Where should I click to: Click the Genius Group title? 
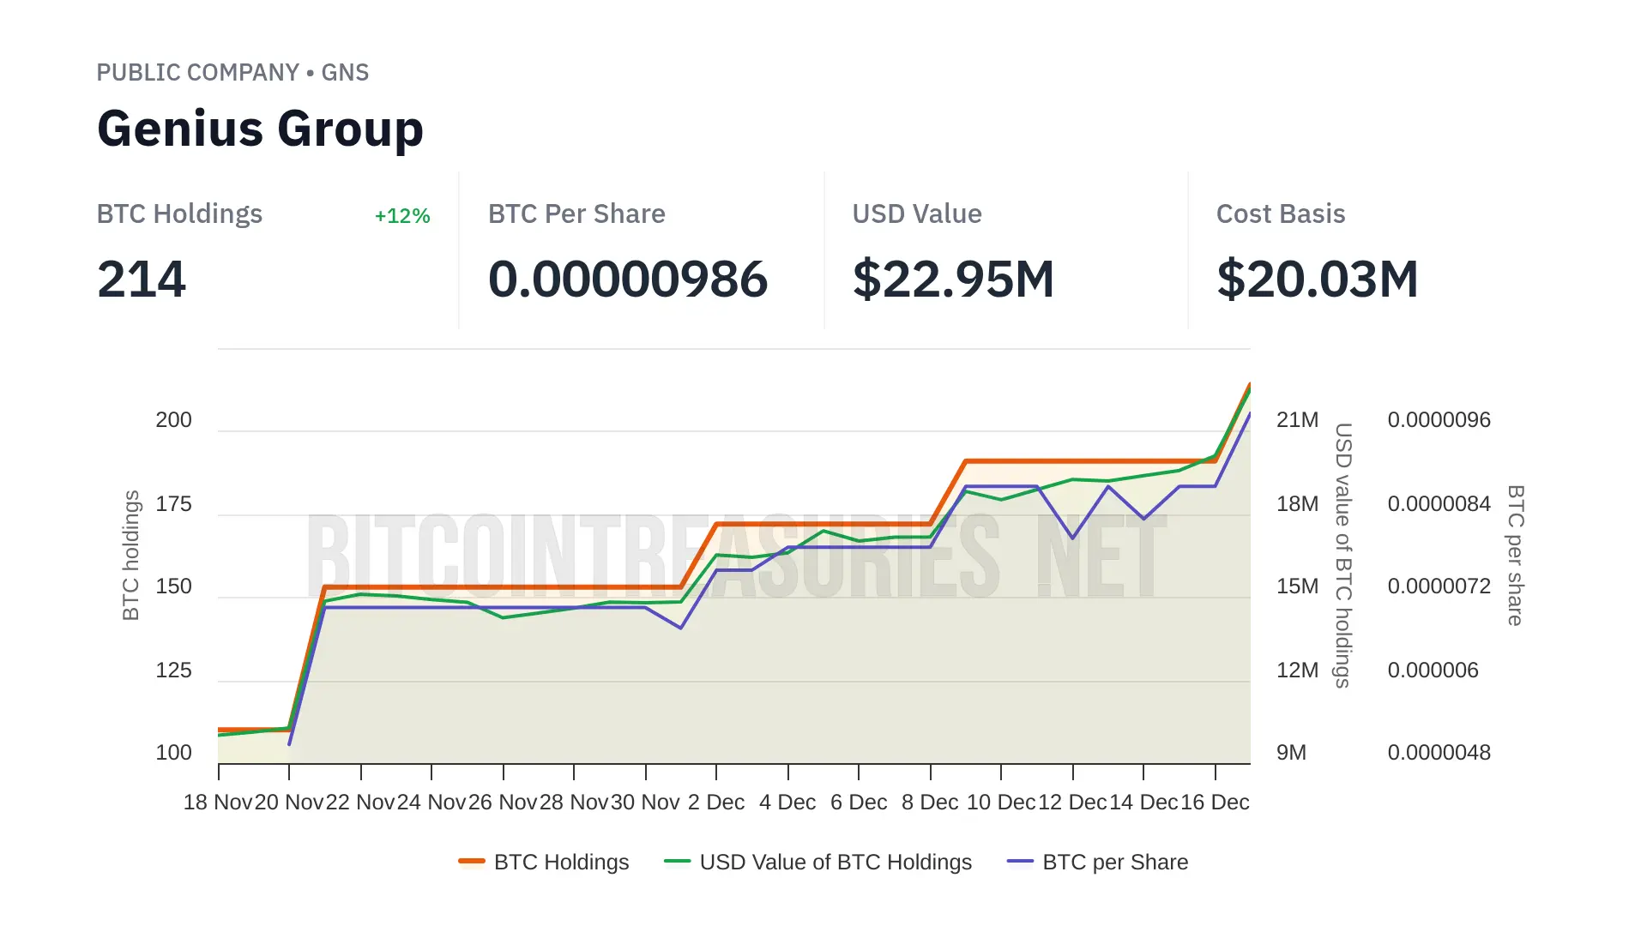click(260, 129)
